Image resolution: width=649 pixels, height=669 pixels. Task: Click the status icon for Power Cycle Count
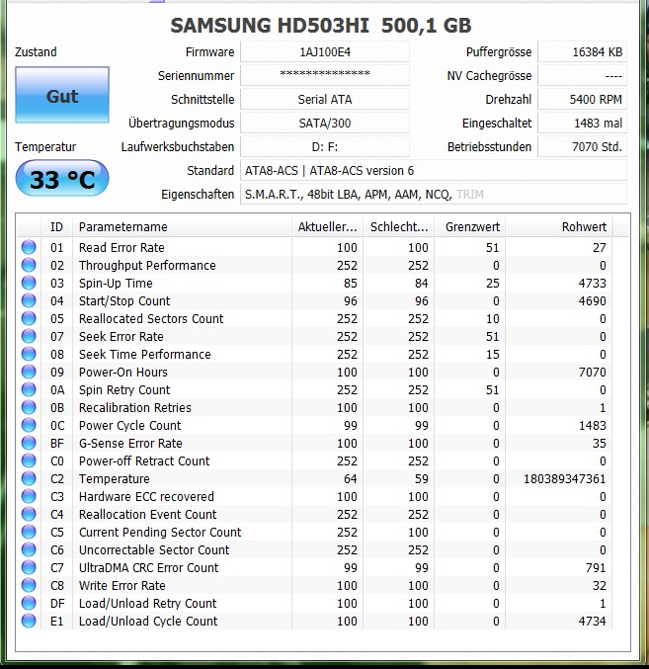pyautogui.click(x=29, y=425)
